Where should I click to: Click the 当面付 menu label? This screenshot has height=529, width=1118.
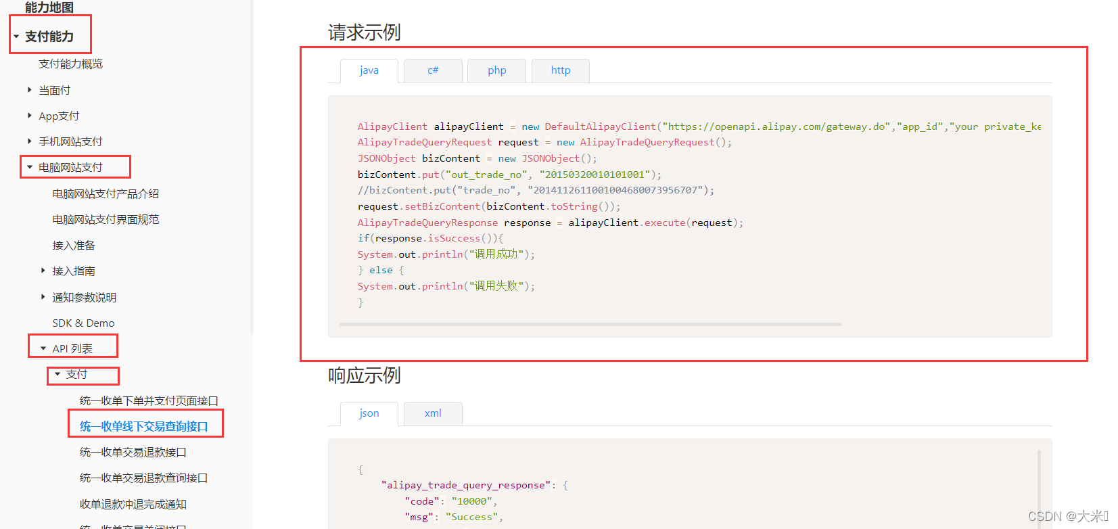click(x=55, y=90)
